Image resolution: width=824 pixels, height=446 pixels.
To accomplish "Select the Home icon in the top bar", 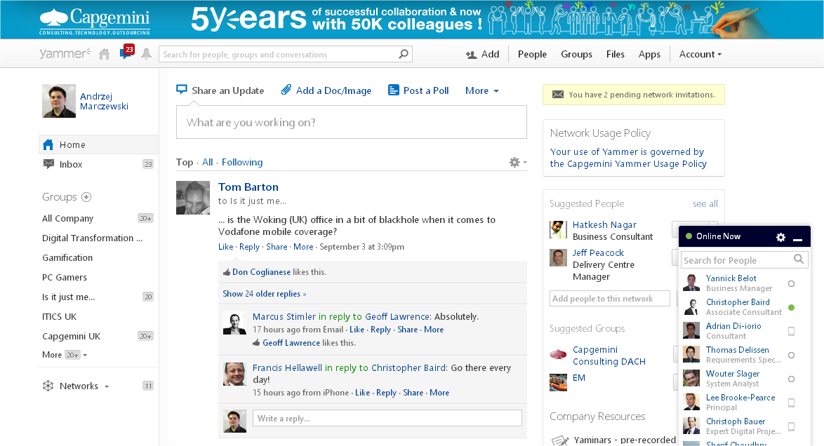I will (103, 53).
